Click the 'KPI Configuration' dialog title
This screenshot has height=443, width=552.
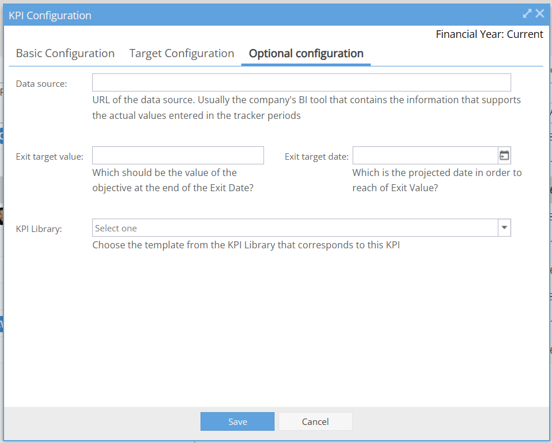[x=50, y=16]
